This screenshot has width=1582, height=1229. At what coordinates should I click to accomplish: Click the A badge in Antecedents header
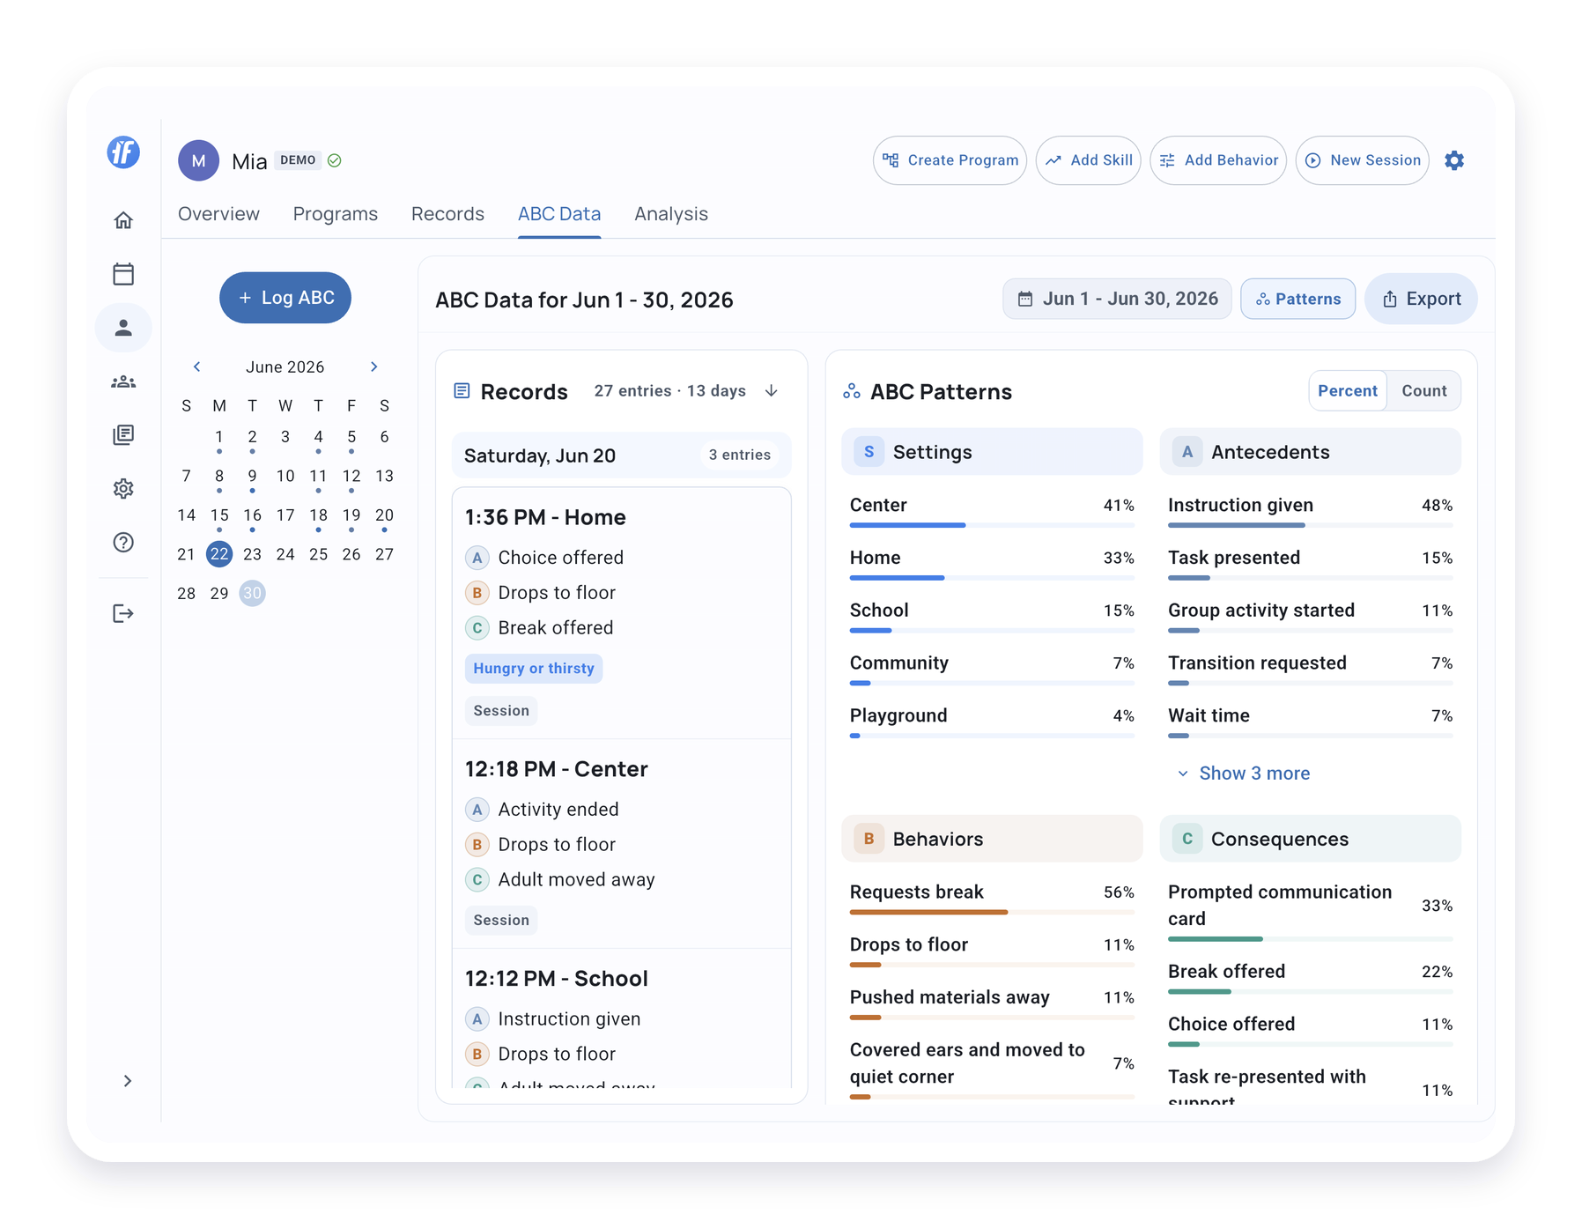(x=1187, y=452)
